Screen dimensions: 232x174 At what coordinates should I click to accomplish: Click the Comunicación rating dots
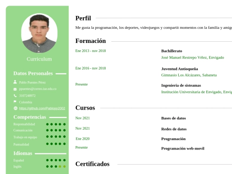(x=56, y=130)
